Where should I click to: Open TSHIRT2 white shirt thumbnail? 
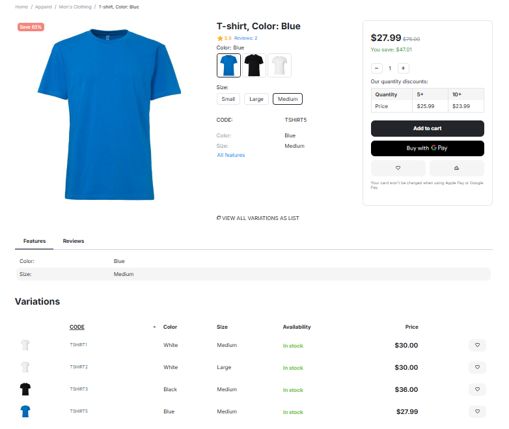25,367
